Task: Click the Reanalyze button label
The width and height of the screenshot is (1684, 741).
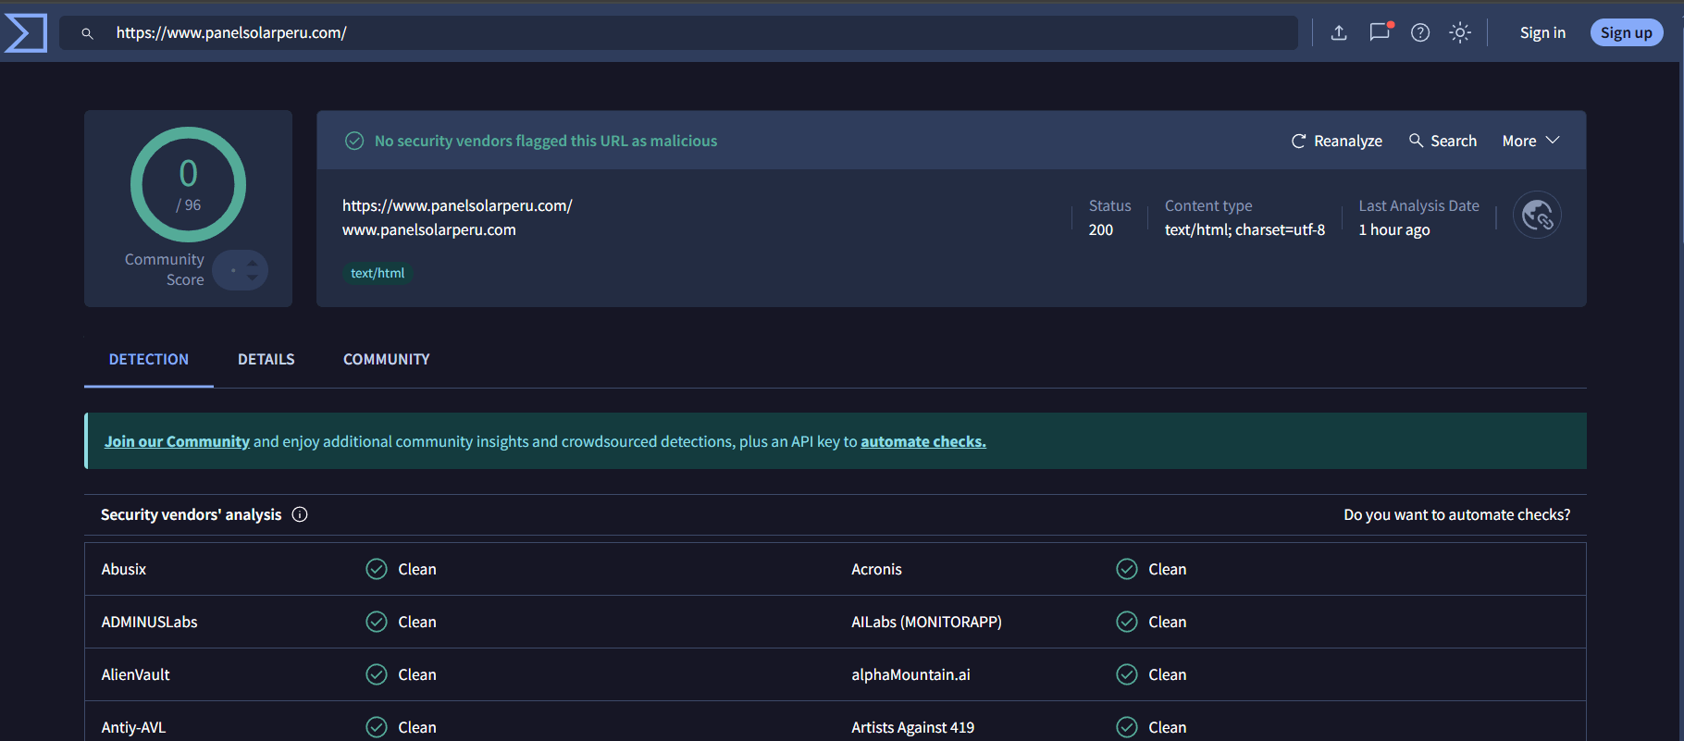Action: (x=1348, y=141)
